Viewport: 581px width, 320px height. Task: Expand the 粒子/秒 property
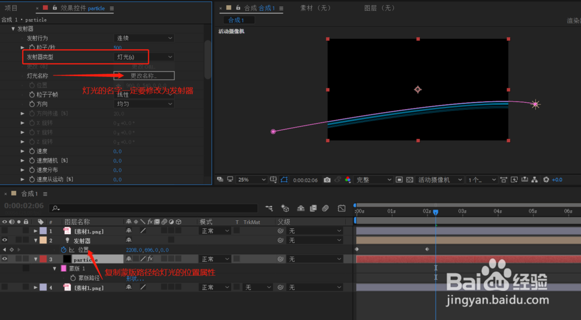[22, 48]
